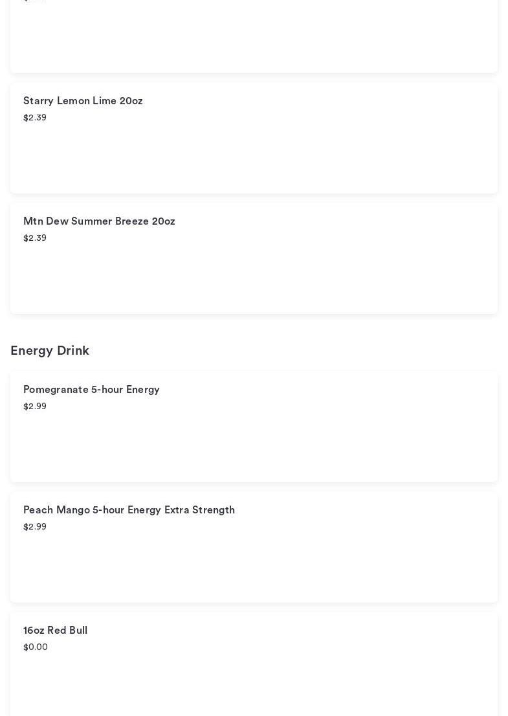
Task: Click the $2.99 price under Pomegranate 5-hour Energy
Action: (x=35, y=407)
